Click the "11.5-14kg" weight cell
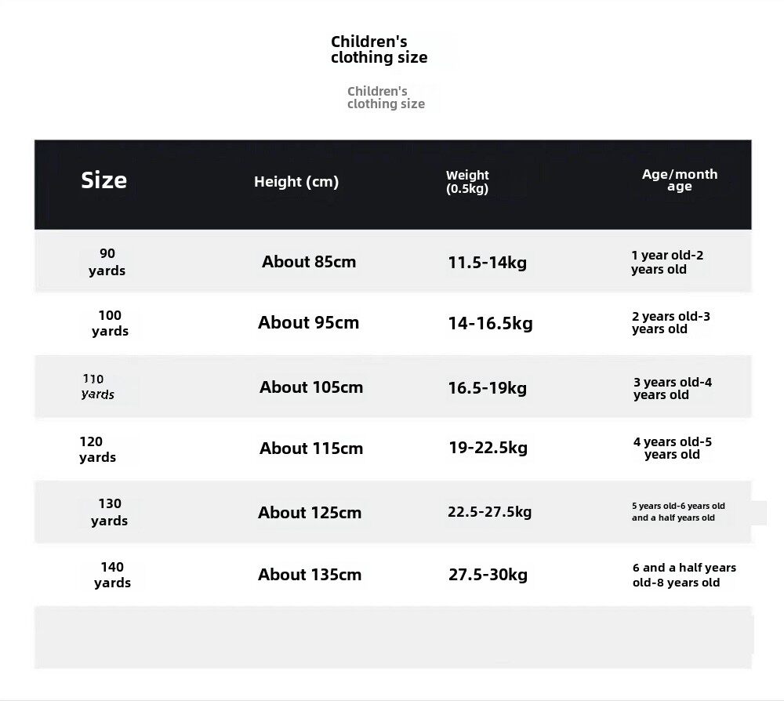 487,263
